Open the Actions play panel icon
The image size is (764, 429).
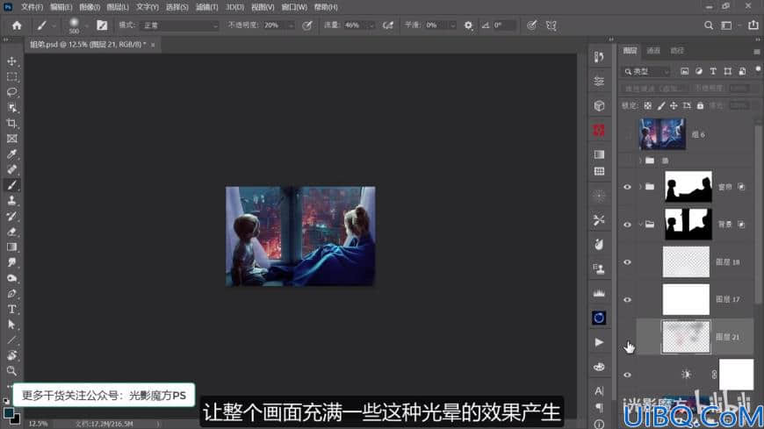coord(599,342)
